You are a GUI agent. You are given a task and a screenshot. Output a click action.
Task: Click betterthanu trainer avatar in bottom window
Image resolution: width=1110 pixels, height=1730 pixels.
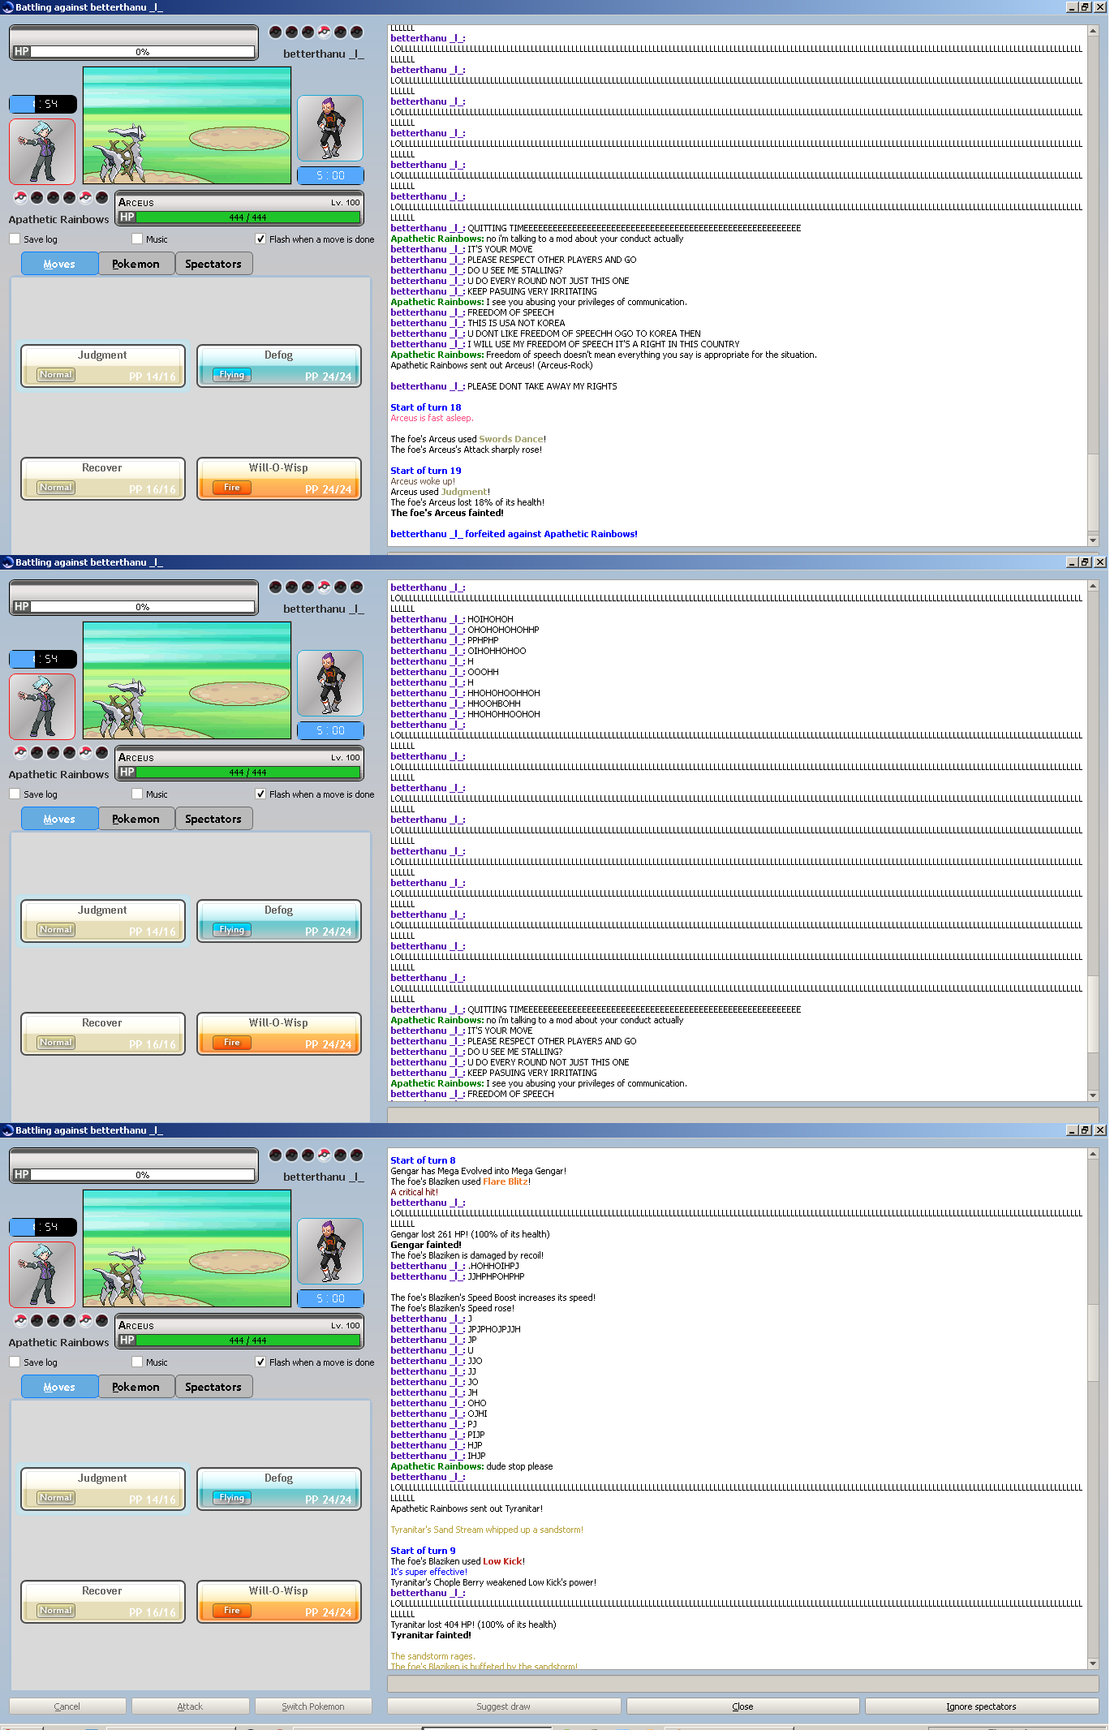(330, 1251)
